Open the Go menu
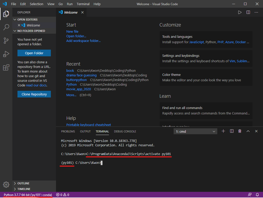 61,4
